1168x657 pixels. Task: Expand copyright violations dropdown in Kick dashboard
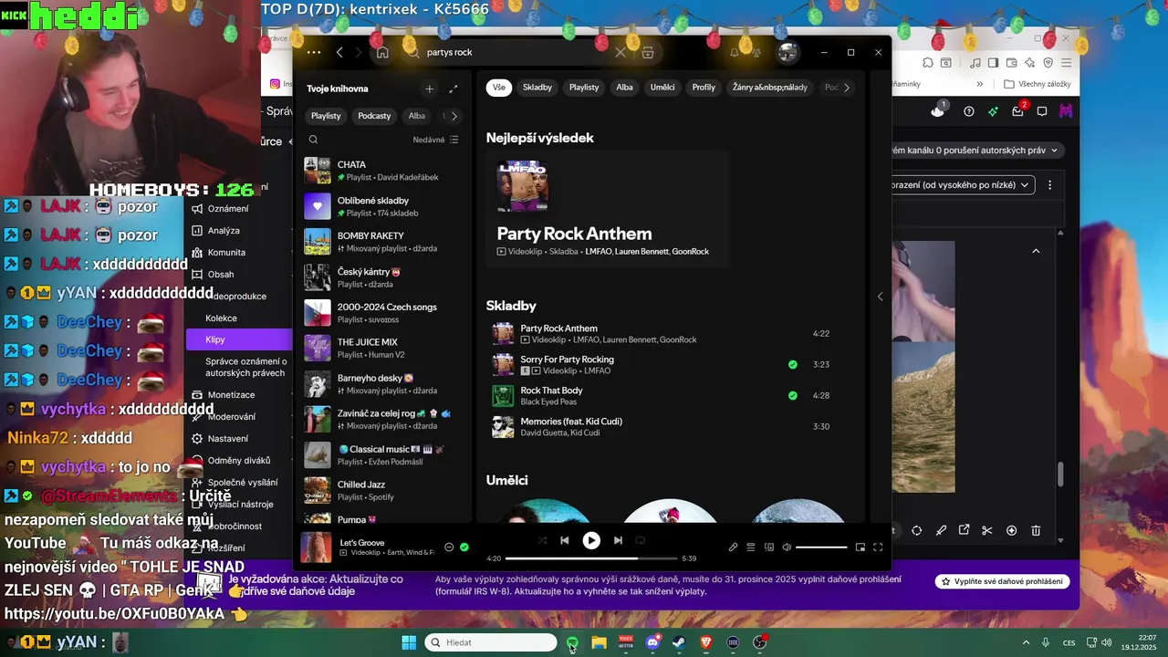[x=976, y=150]
